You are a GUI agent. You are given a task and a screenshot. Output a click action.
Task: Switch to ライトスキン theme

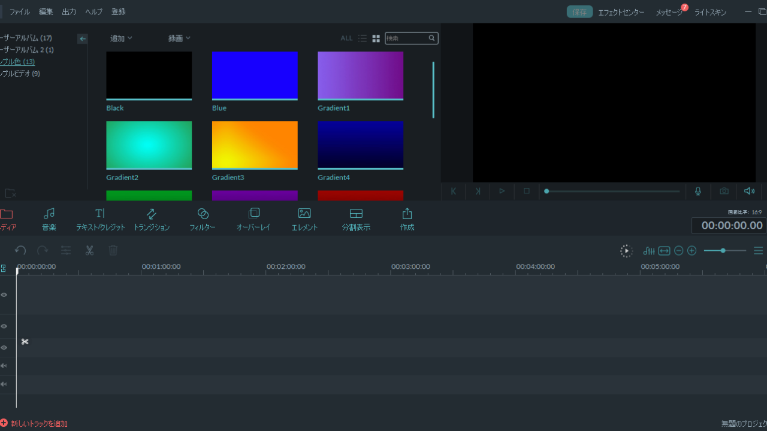[710, 12]
